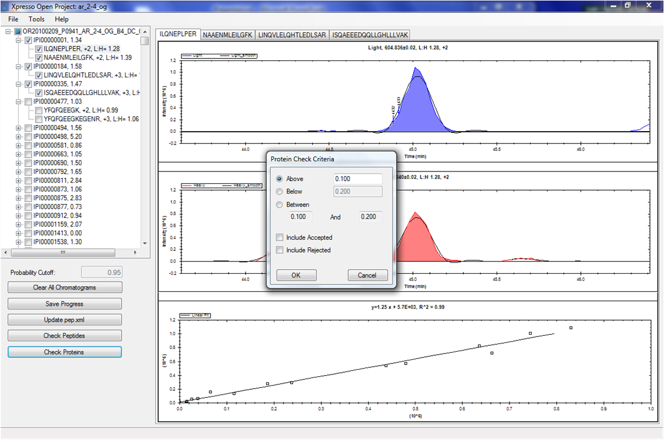This screenshot has width=664, height=440.
Task: Select the Below radio button
Action: coord(279,191)
